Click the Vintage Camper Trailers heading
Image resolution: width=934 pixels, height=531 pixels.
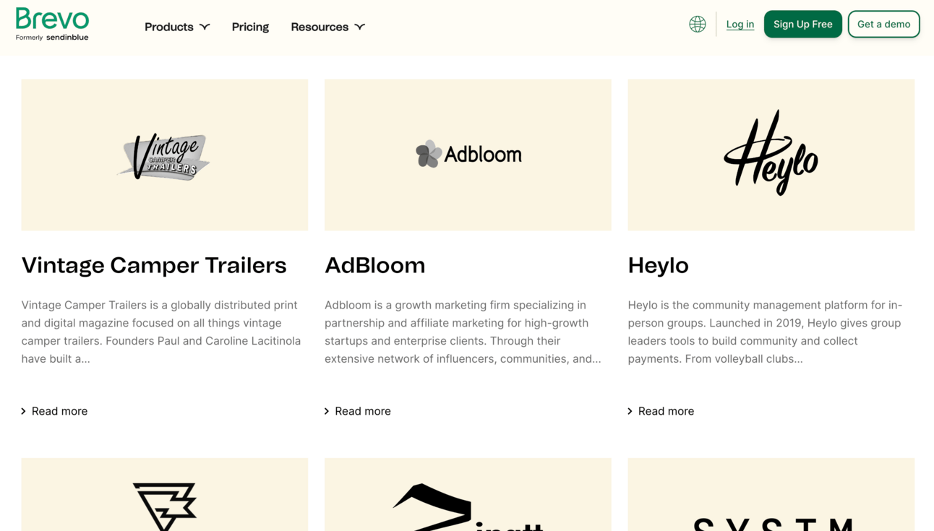pos(154,265)
